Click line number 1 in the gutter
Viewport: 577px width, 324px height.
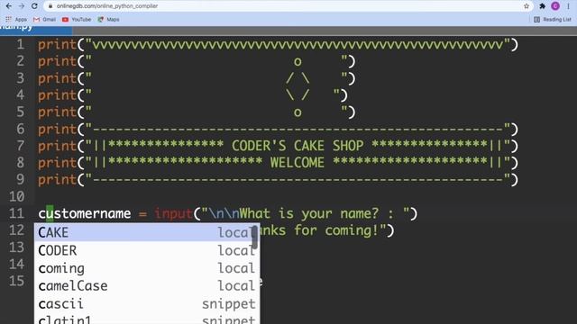pyautogui.click(x=20, y=44)
